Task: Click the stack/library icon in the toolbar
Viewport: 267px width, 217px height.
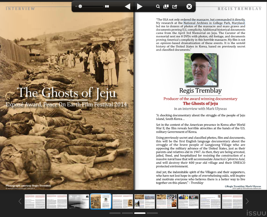Action: click(166, 6)
